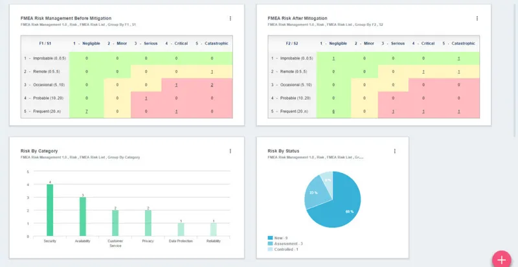Toggle the Controlled legend entry
Viewport: 518px width, 267px height.
tap(283, 250)
